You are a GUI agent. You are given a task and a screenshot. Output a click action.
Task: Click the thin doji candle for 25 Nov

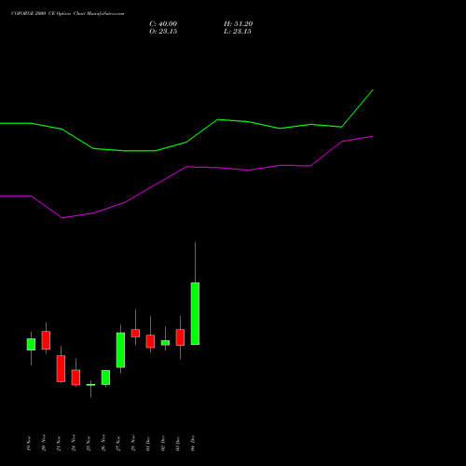[x=90, y=385]
